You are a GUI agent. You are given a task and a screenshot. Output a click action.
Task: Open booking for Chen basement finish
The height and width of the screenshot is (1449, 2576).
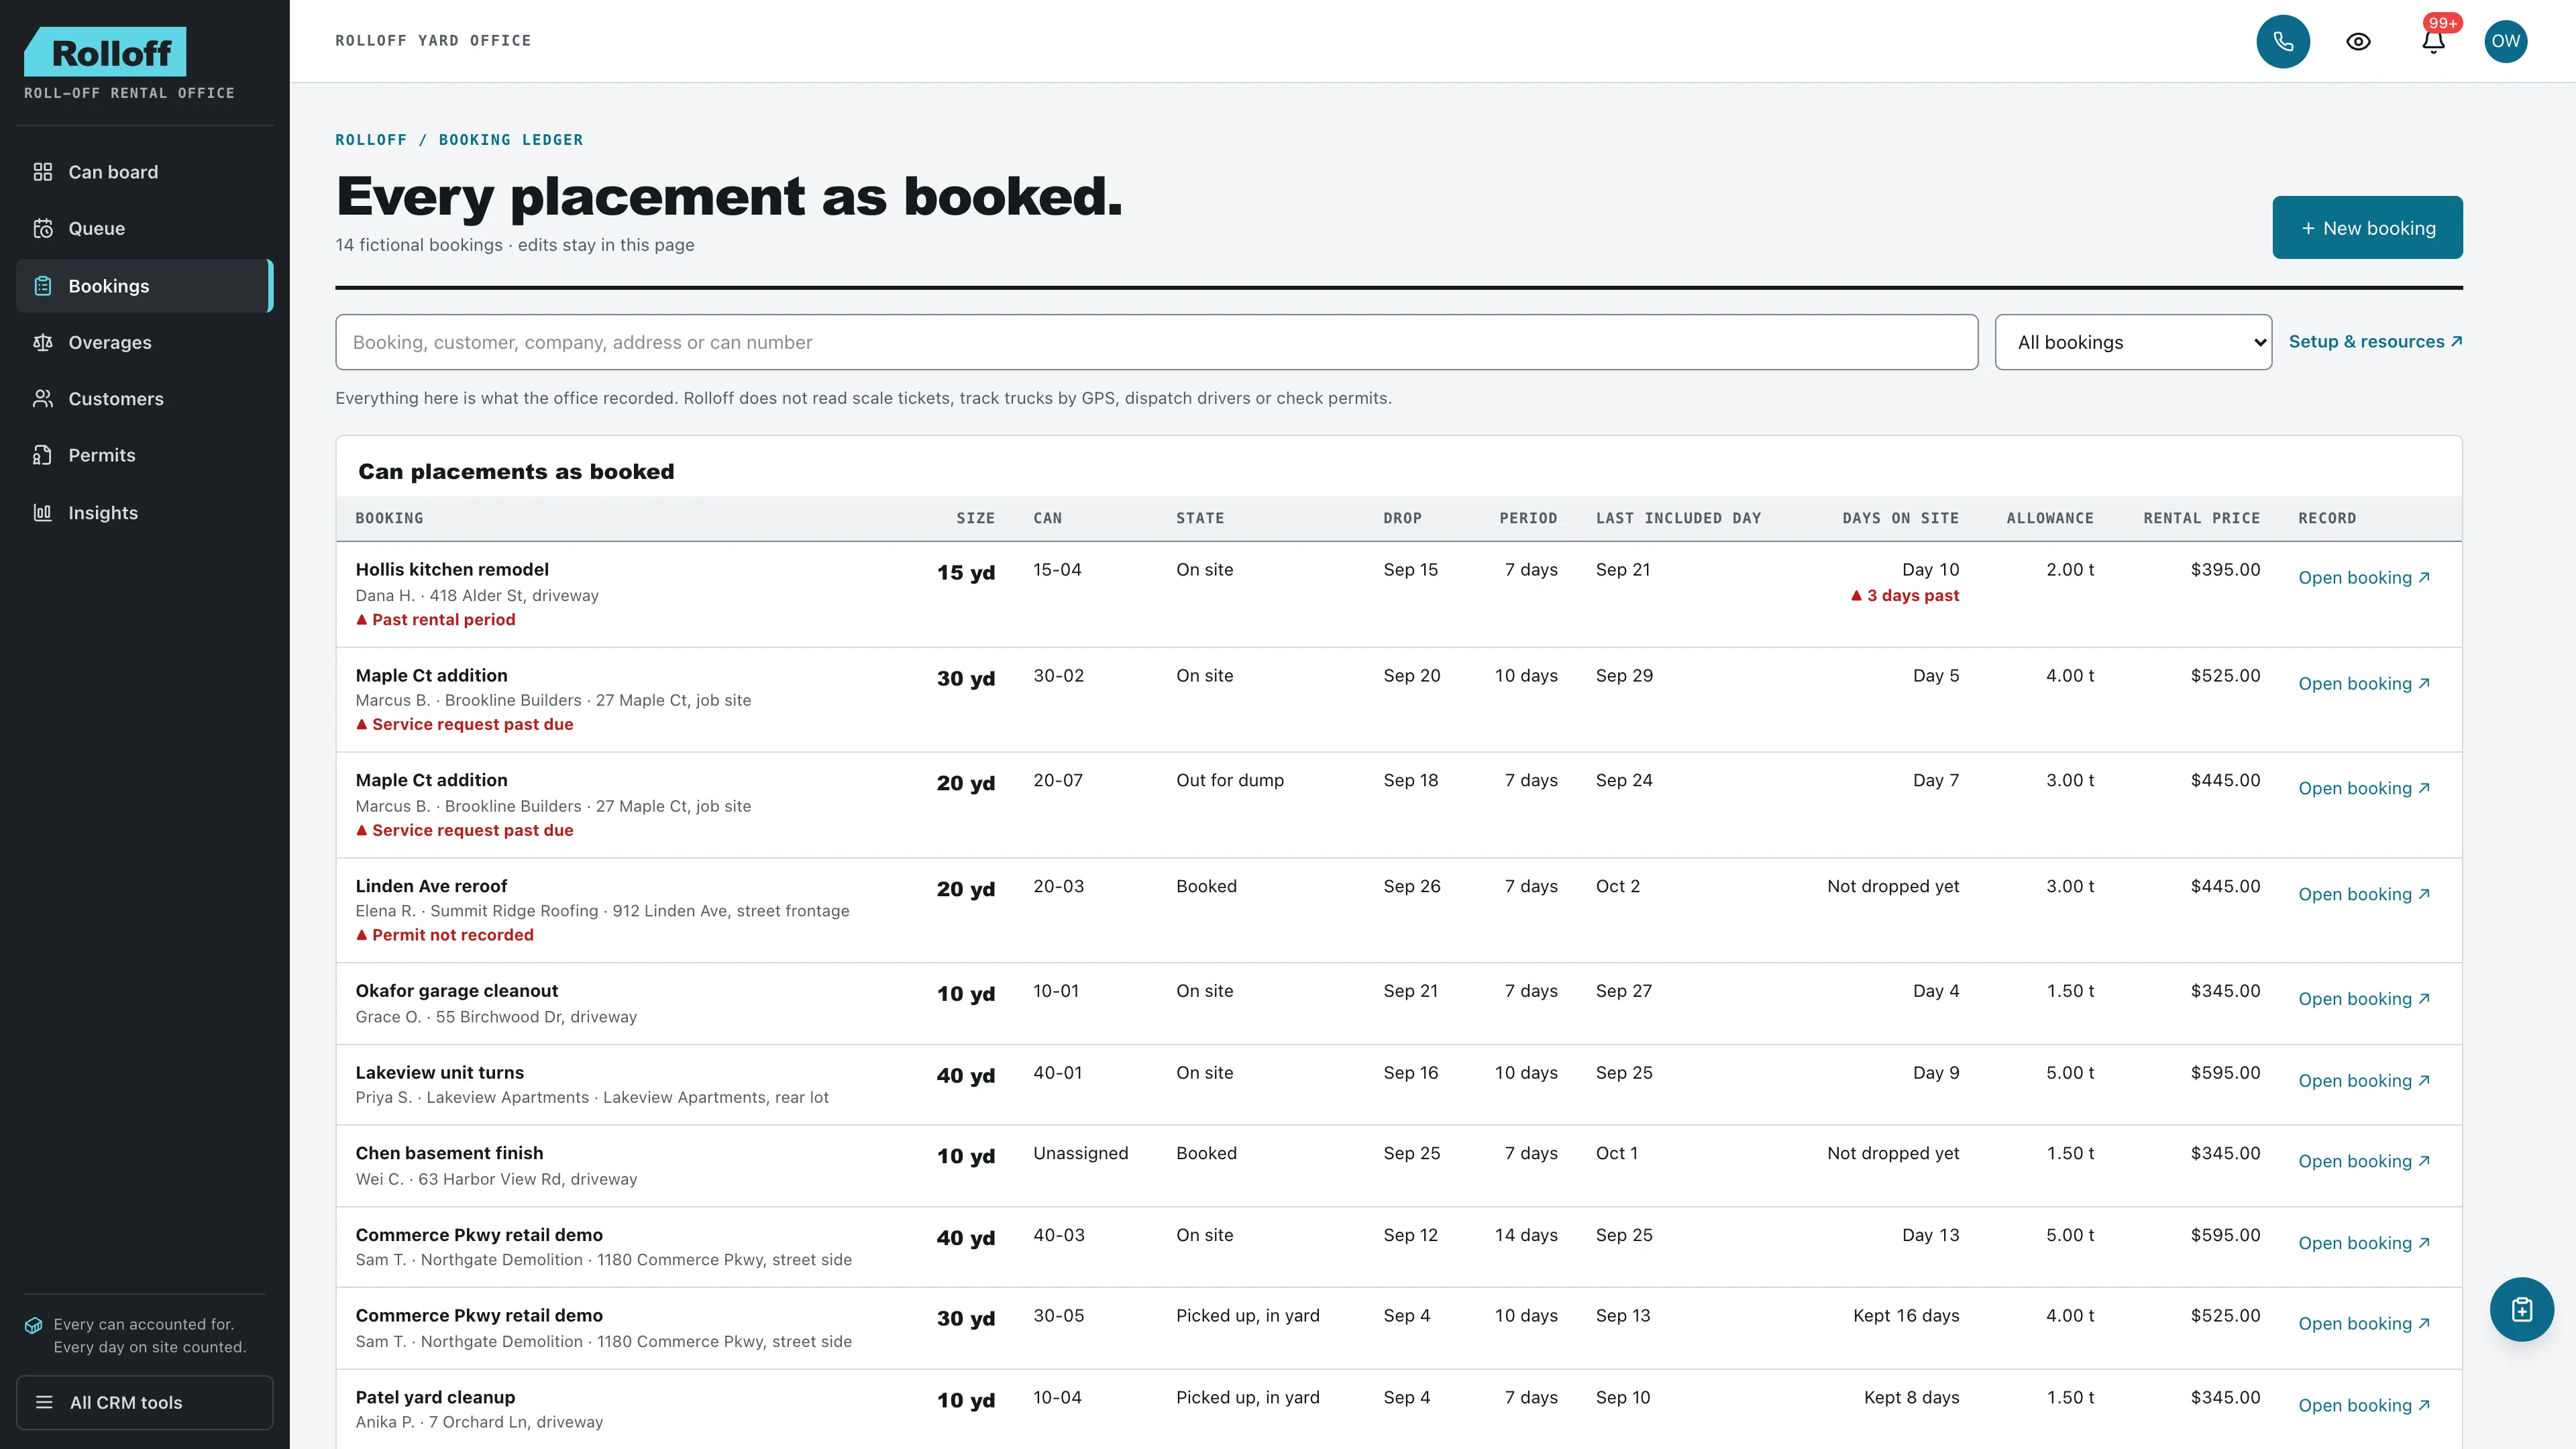click(x=2364, y=1161)
